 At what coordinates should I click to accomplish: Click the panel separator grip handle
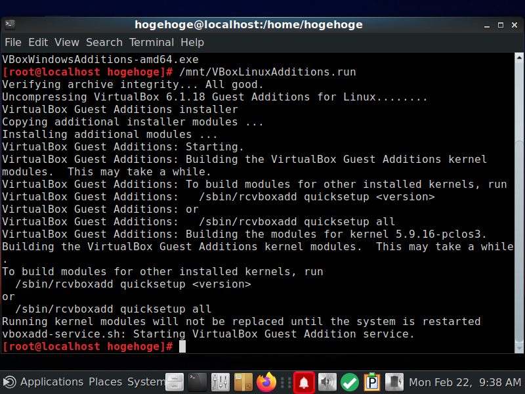click(285, 382)
